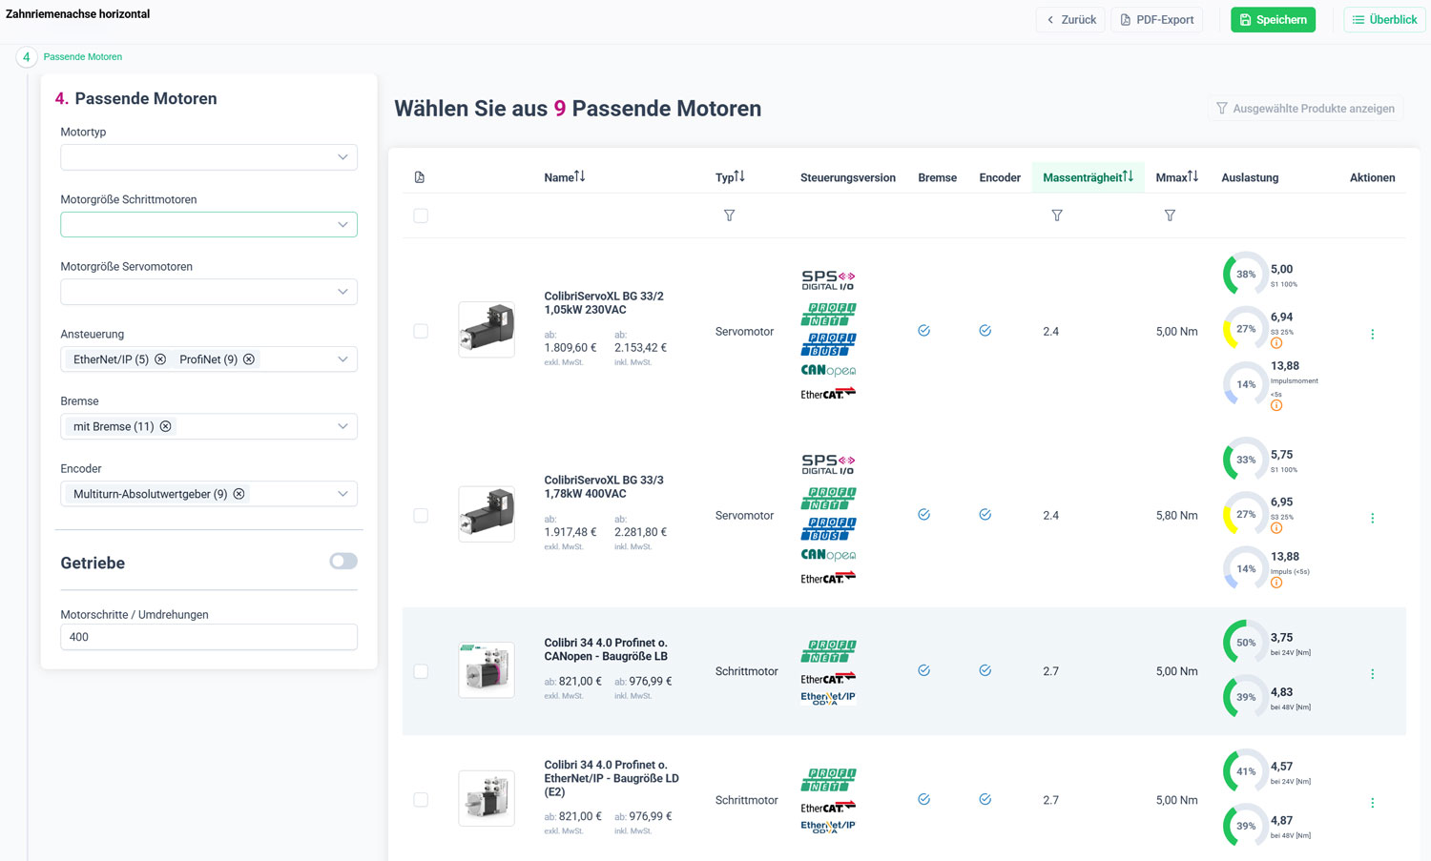Open the filter for the Typ column
Viewport: 1431px width, 861px height.
pyautogui.click(x=730, y=215)
